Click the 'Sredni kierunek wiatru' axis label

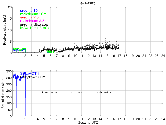point(3,93)
